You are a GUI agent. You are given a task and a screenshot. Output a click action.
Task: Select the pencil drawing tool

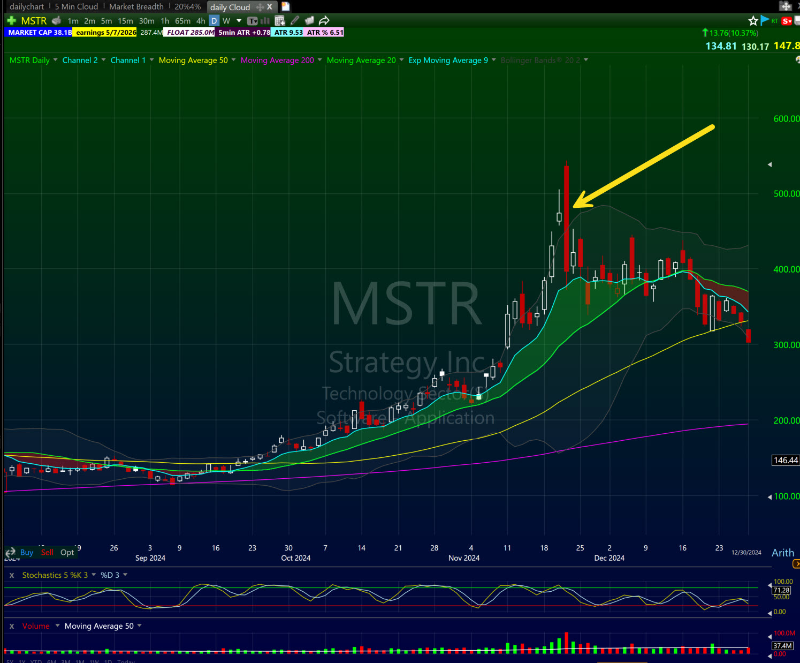pos(295,20)
